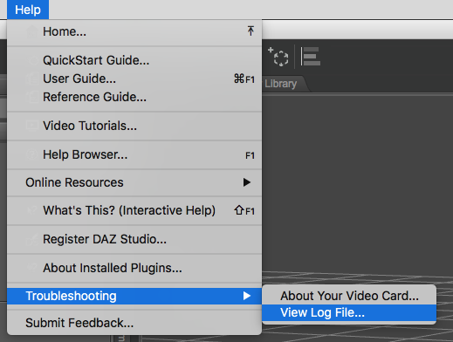Choose Submit Feedback... menu item
The width and height of the screenshot is (453, 342).
pos(134,323)
